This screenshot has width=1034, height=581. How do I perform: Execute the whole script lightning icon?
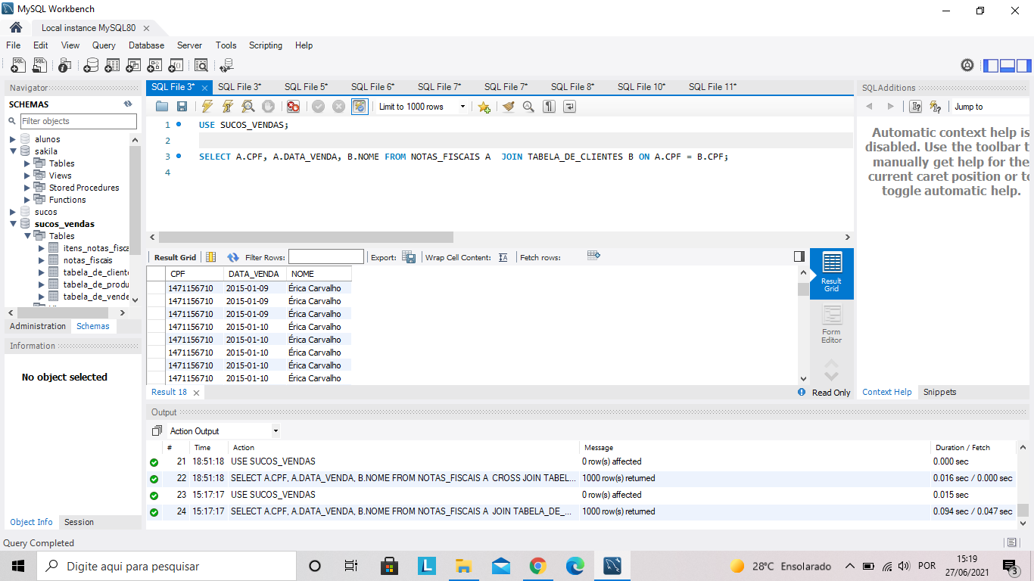pyautogui.click(x=207, y=107)
